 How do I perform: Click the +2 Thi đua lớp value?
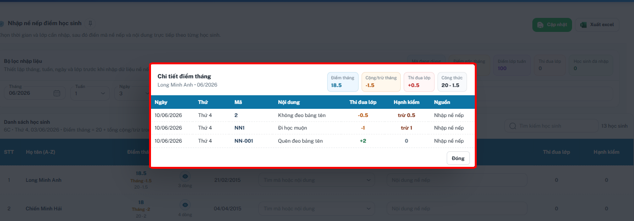(362, 141)
